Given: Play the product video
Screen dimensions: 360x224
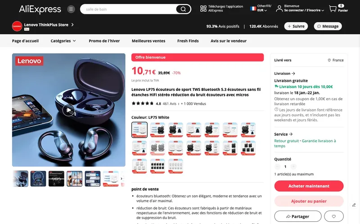Looking at the screenshot, I should pos(68,110).
